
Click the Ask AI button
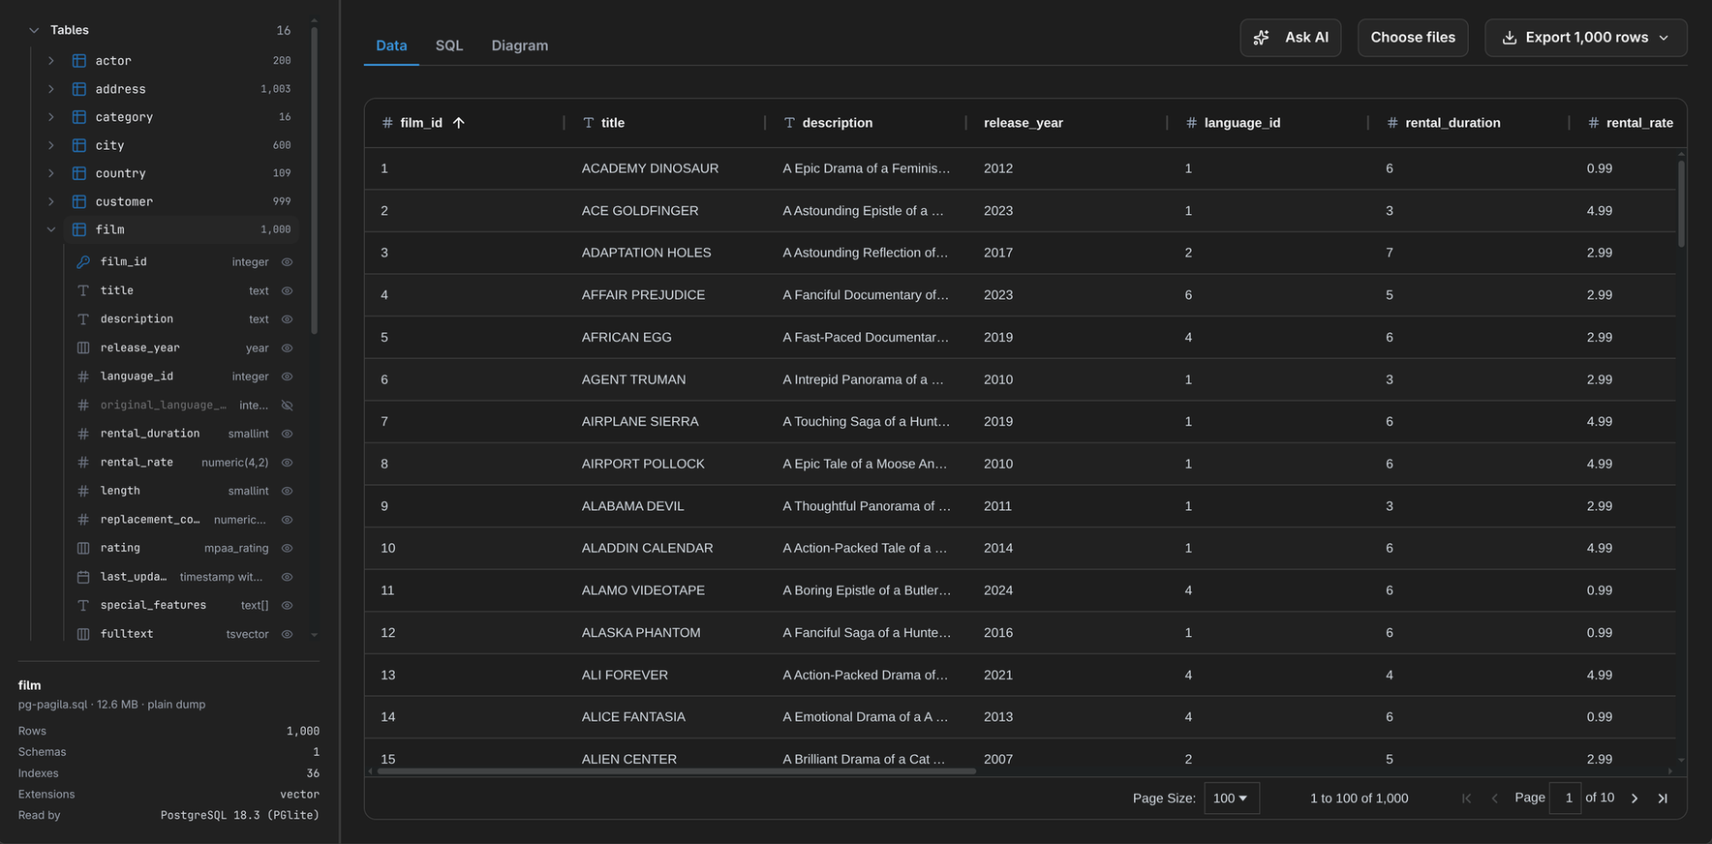tap(1291, 38)
